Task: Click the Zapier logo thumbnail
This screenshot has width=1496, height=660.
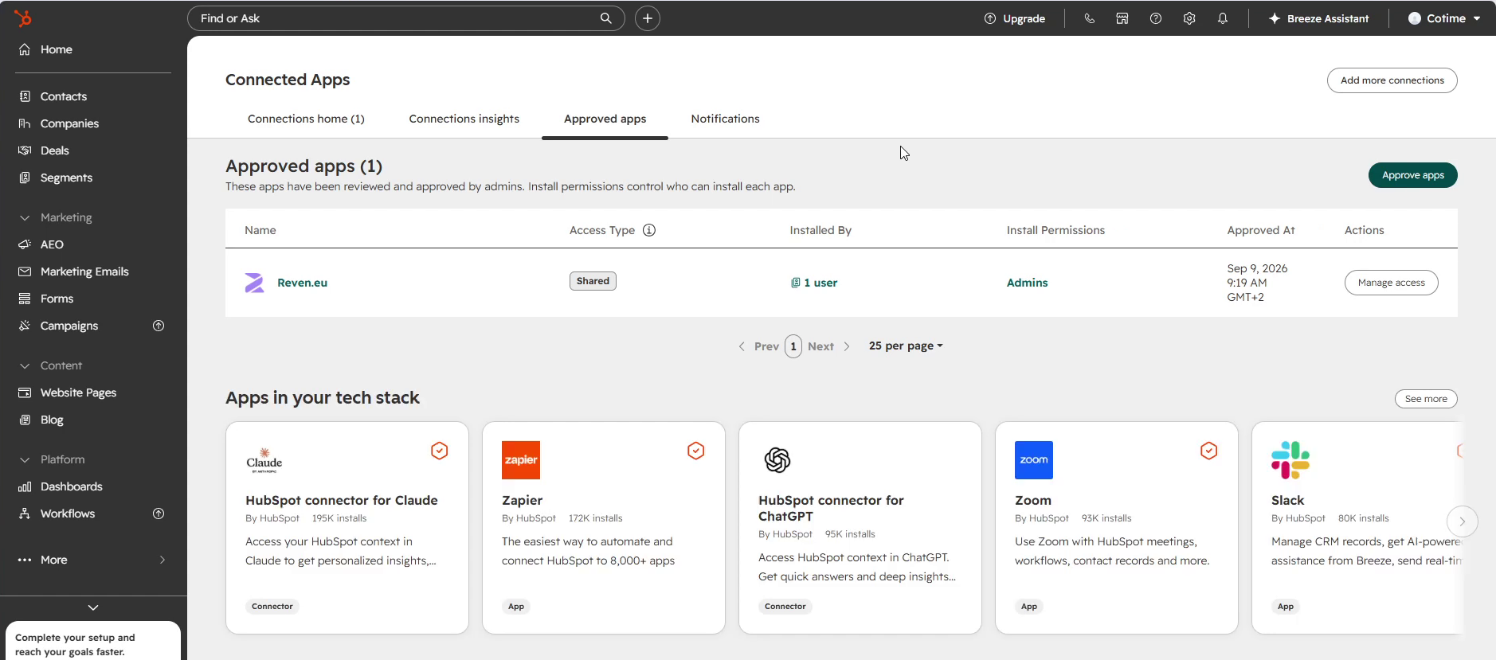Action: [x=521, y=460]
